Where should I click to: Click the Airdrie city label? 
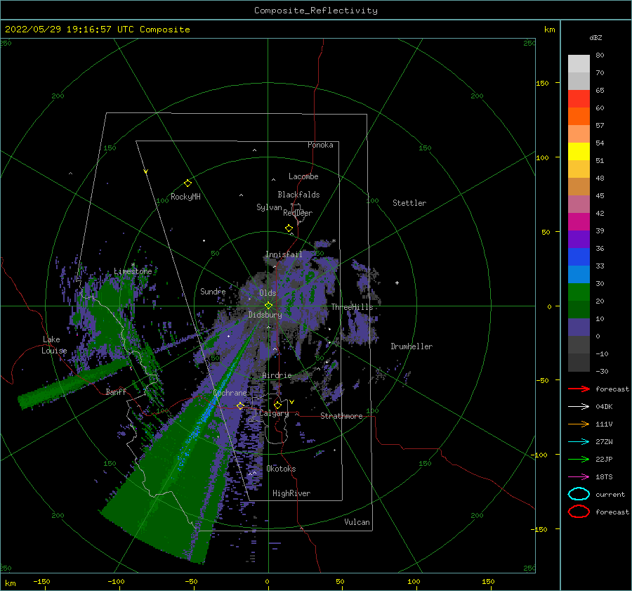(277, 375)
